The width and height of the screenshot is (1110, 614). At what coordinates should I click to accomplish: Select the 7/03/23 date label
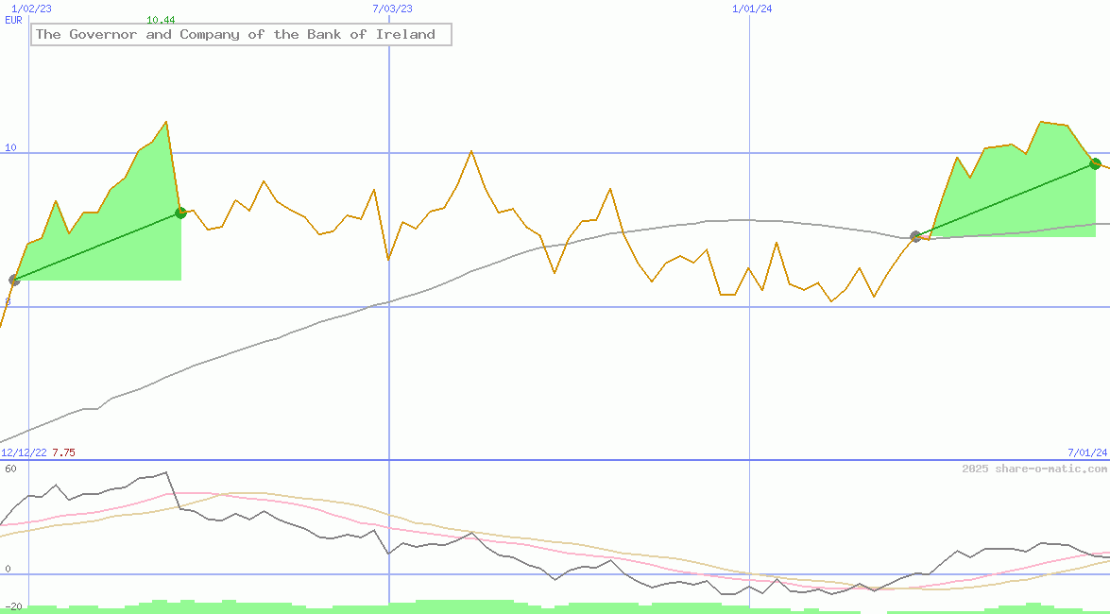[392, 9]
